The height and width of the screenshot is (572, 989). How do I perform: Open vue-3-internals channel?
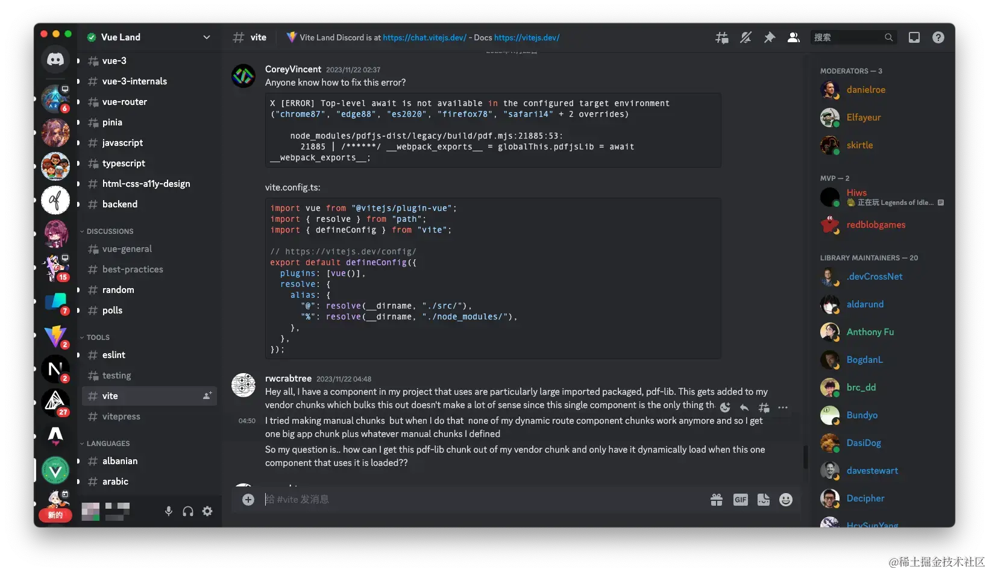point(149,81)
